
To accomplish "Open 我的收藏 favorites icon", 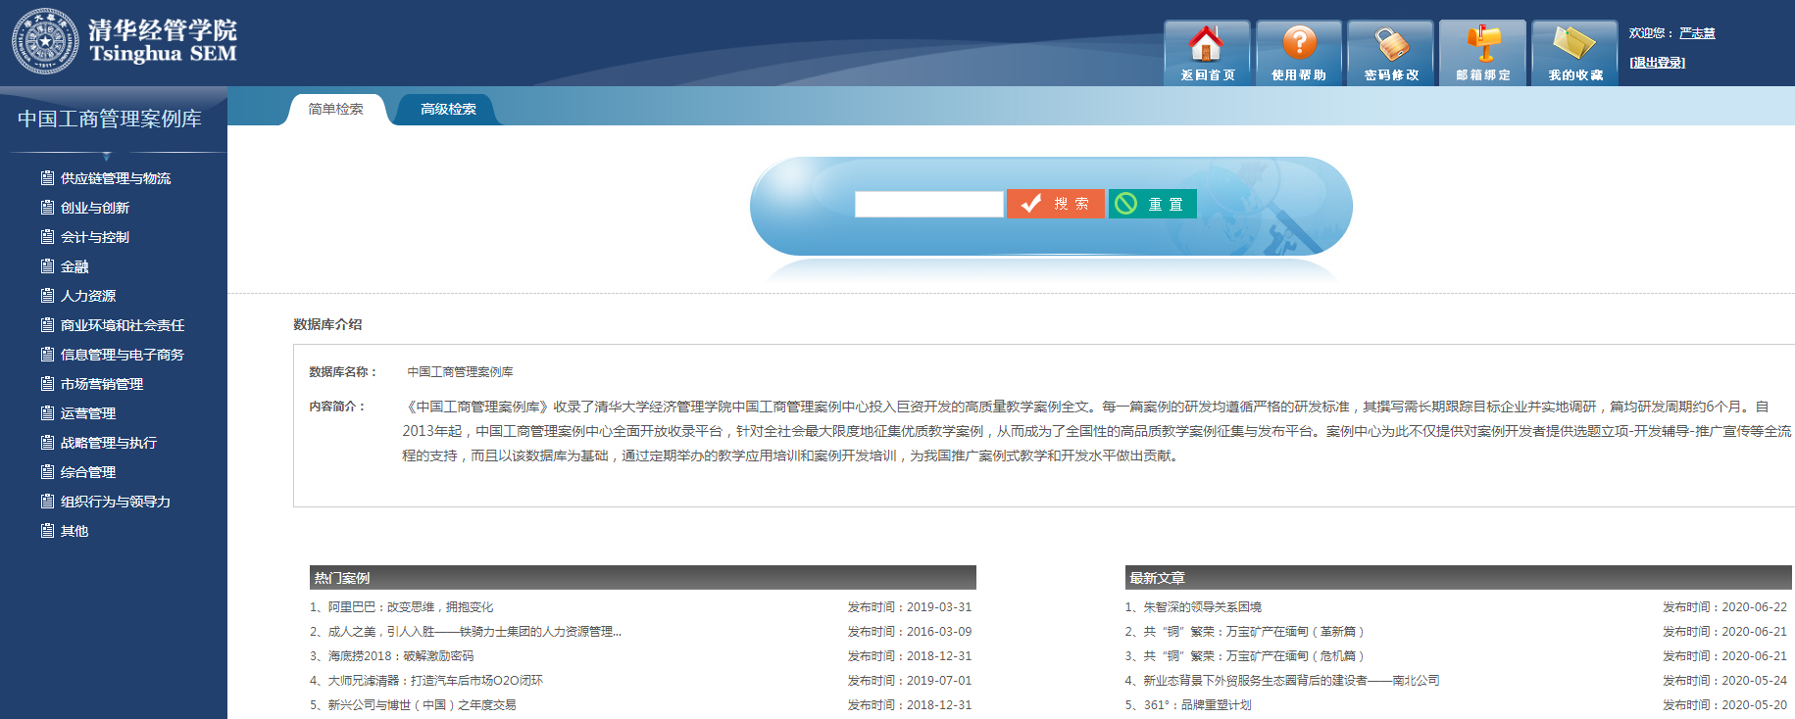I will pos(1575,53).
